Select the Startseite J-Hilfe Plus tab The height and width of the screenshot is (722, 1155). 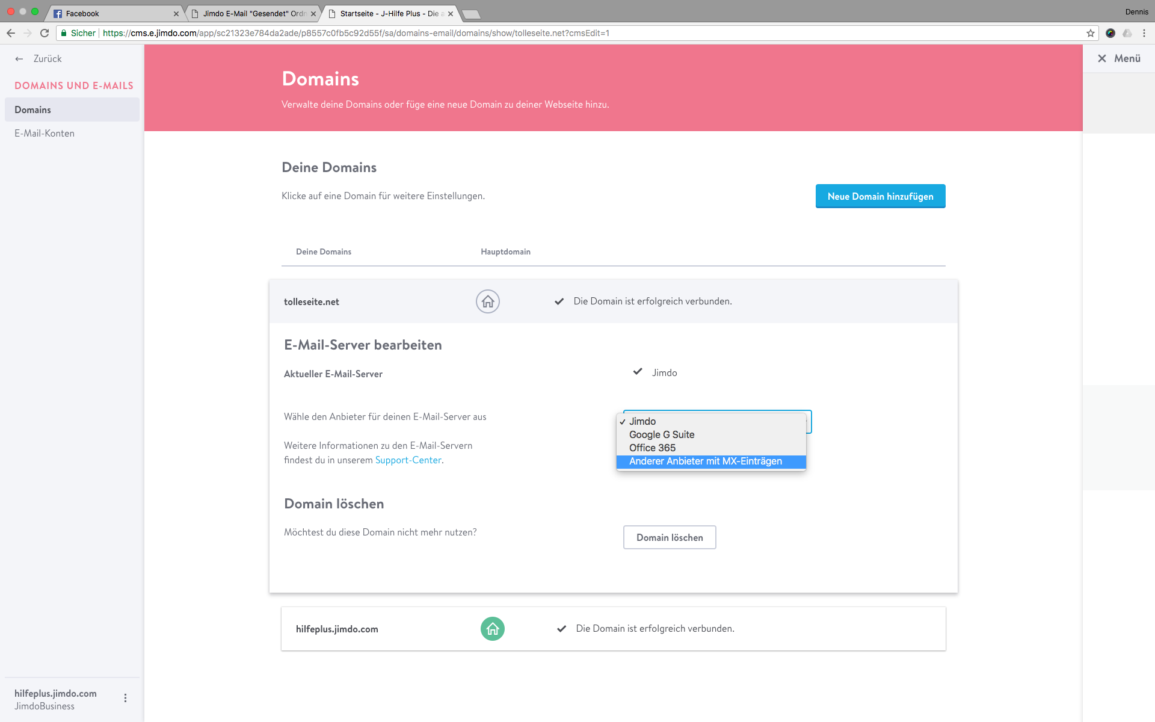(390, 13)
